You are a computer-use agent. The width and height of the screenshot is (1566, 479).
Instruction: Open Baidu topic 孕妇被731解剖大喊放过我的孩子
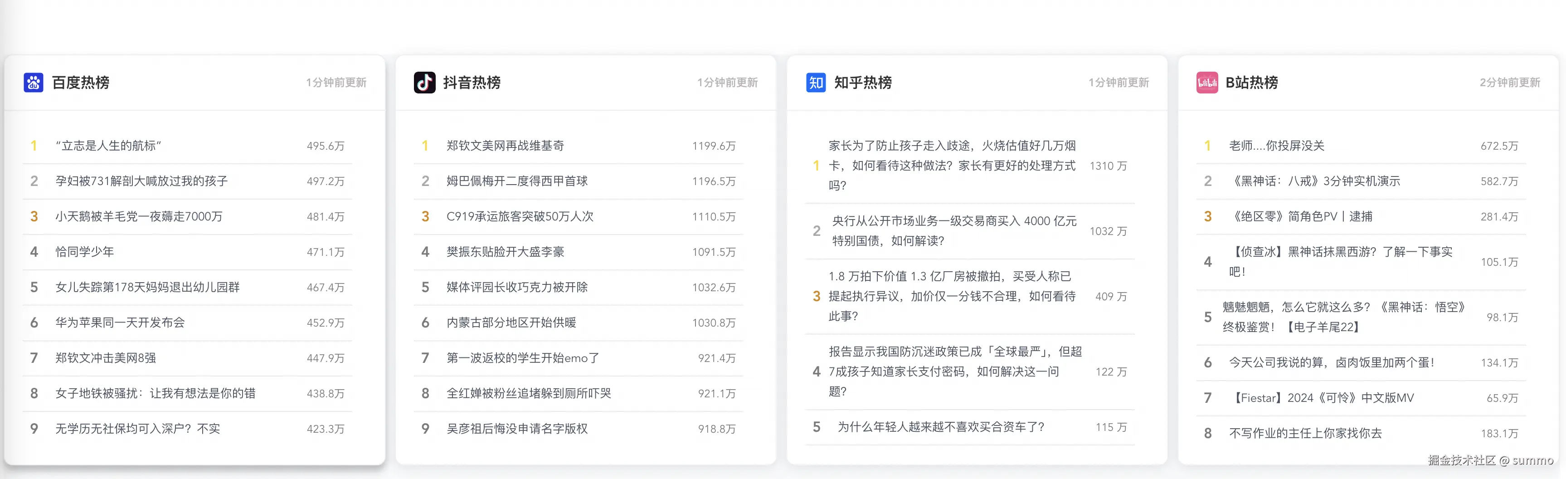click(141, 181)
